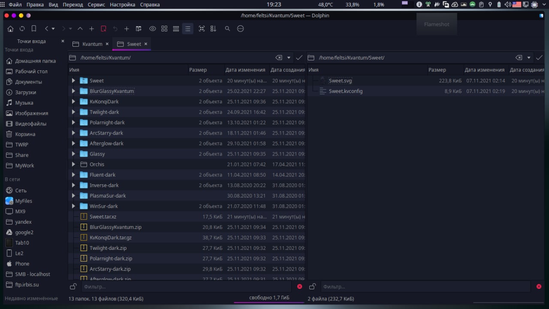The width and height of the screenshot is (549, 309).
Task: Open the Переход menu
Action: (72, 5)
